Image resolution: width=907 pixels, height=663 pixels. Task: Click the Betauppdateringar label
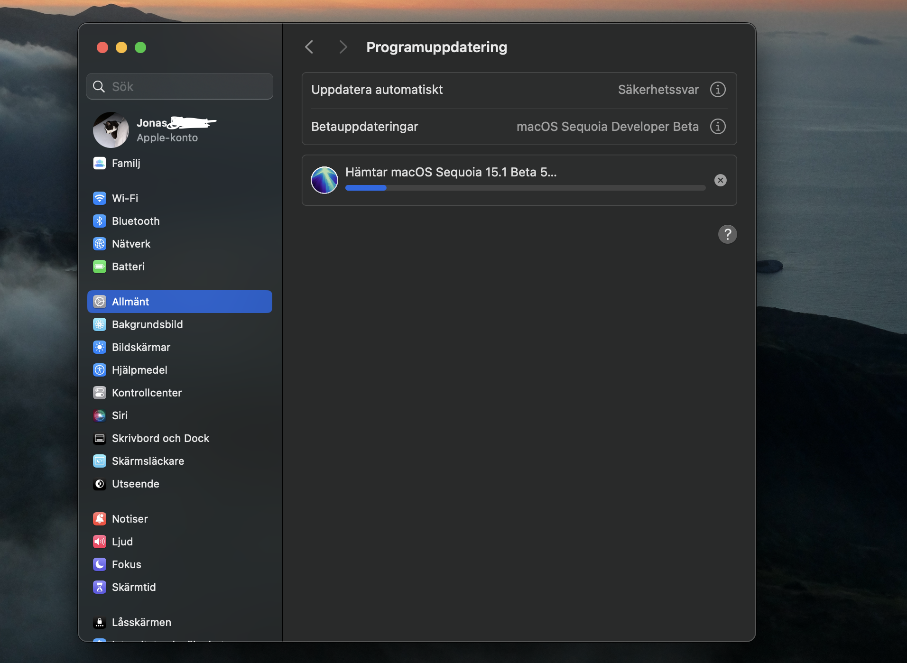click(364, 127)
